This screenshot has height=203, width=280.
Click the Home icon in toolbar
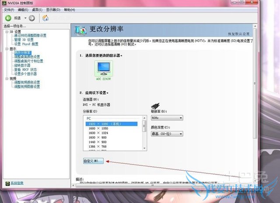[x=45, y=18]
